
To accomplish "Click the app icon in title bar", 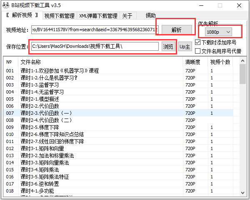I will tap(6, 5).
